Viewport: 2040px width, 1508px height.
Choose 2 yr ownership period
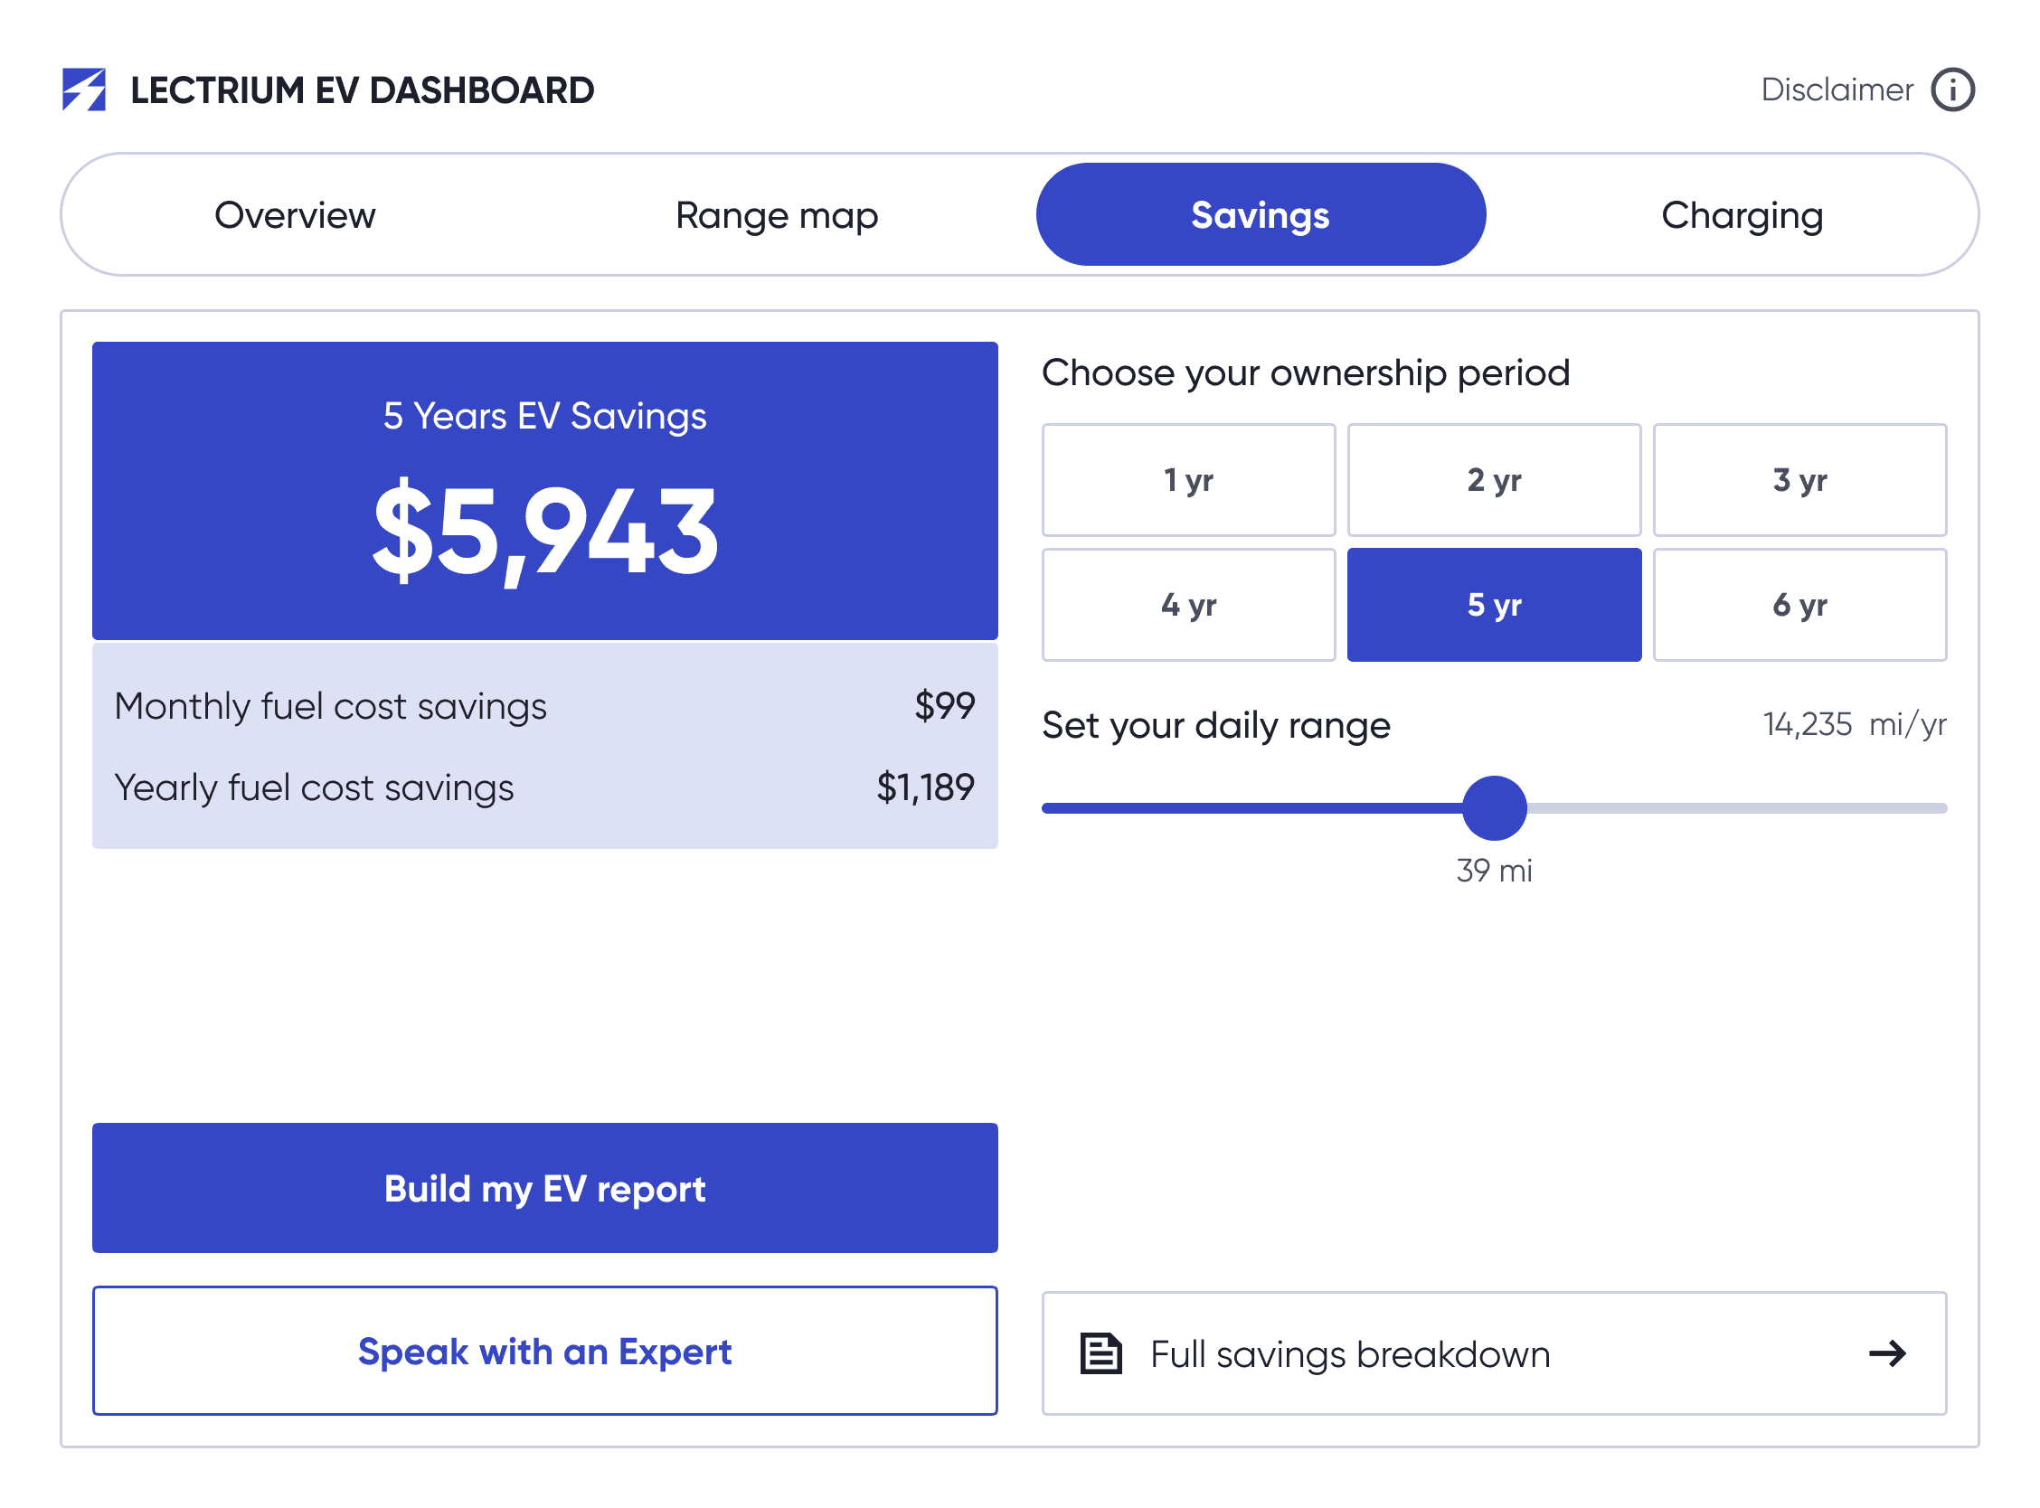(x=1494, y=480)
